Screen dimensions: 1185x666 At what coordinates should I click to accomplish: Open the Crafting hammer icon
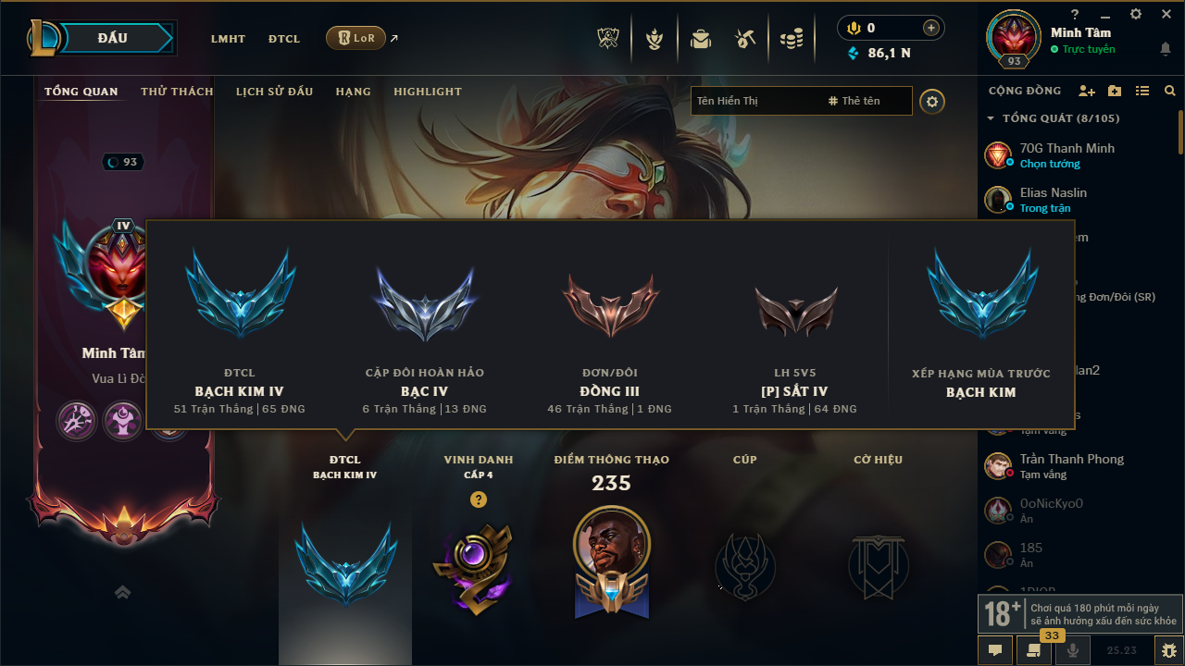[745, 39]
